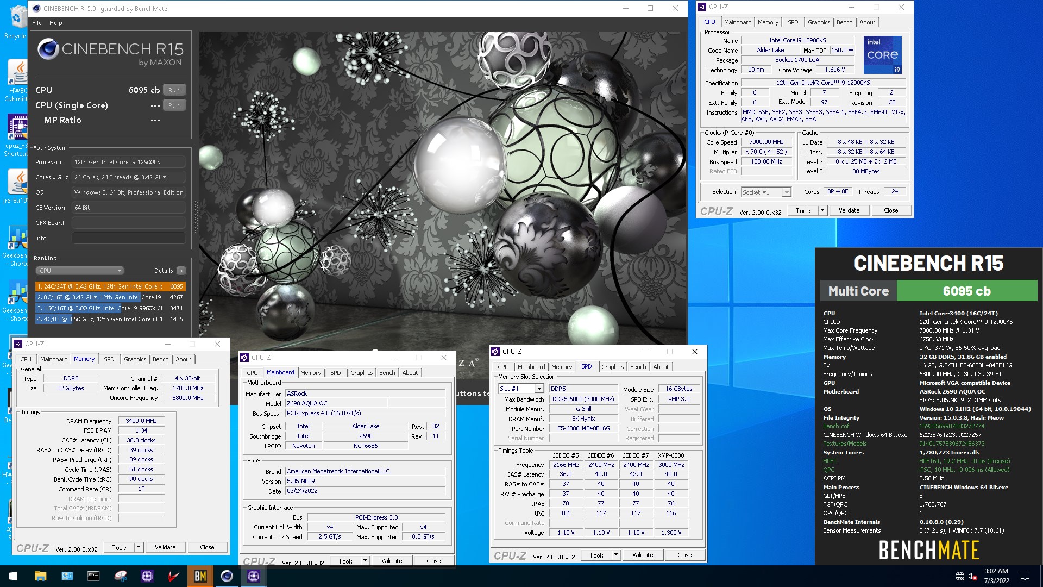Run the CPU (Single Core) benchmark
This screenshot has width=1043, height=587.
pyautogui.click(x=174, y=105)
